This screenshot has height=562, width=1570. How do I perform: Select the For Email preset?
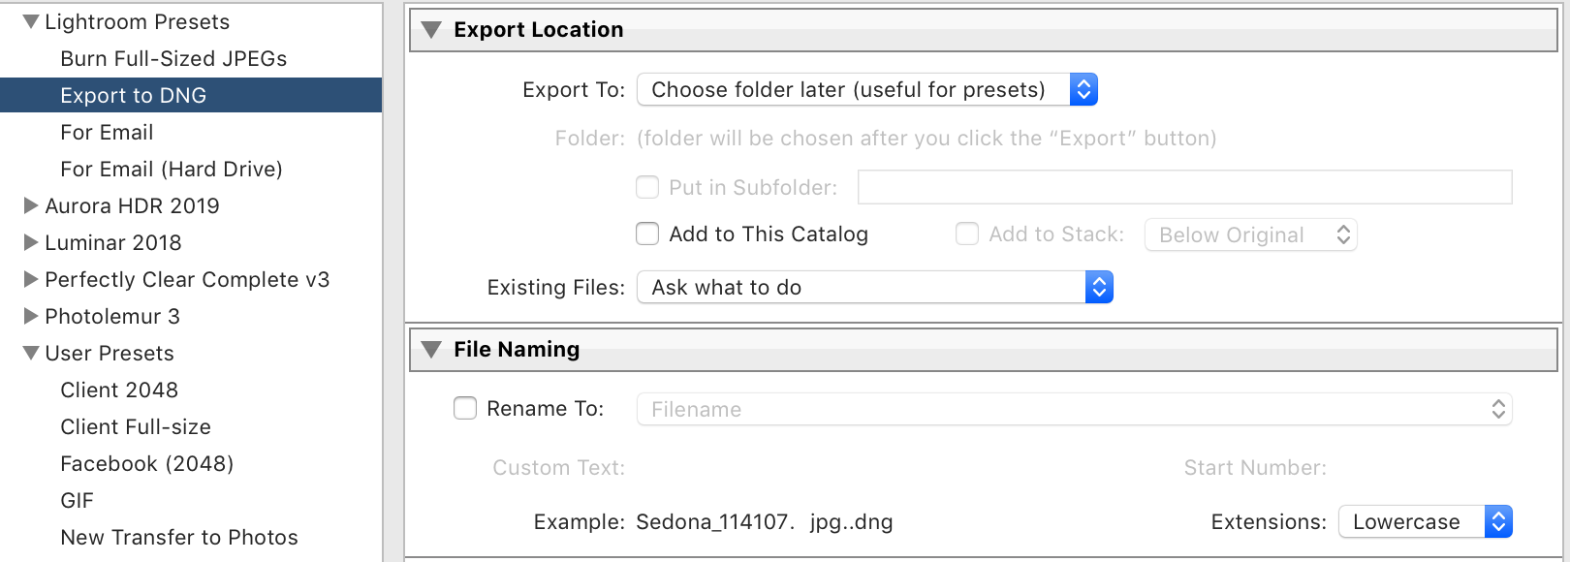[x=107, y=132]
